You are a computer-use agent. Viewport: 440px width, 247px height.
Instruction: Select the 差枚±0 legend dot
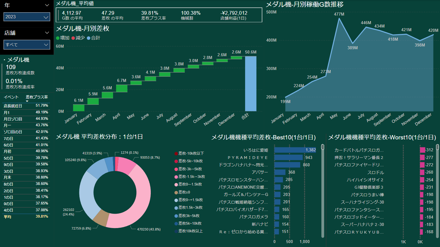click(x=176, y=192)
